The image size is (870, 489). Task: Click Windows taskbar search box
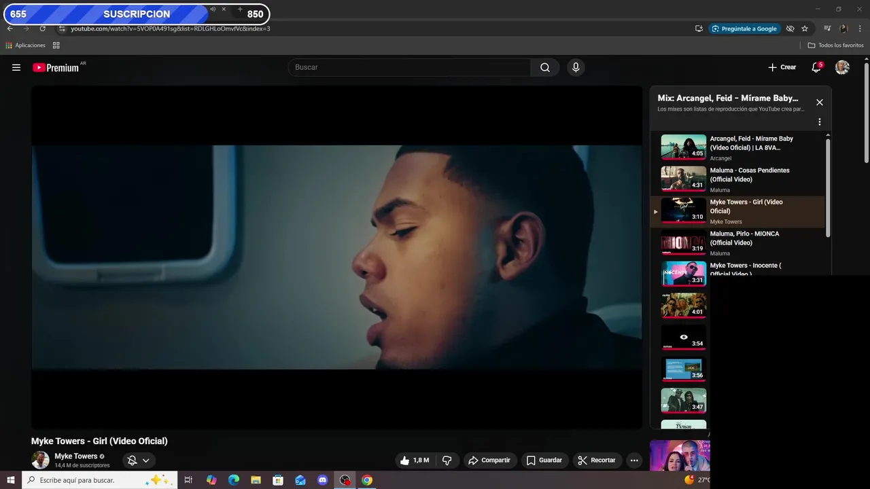point(99,480)
